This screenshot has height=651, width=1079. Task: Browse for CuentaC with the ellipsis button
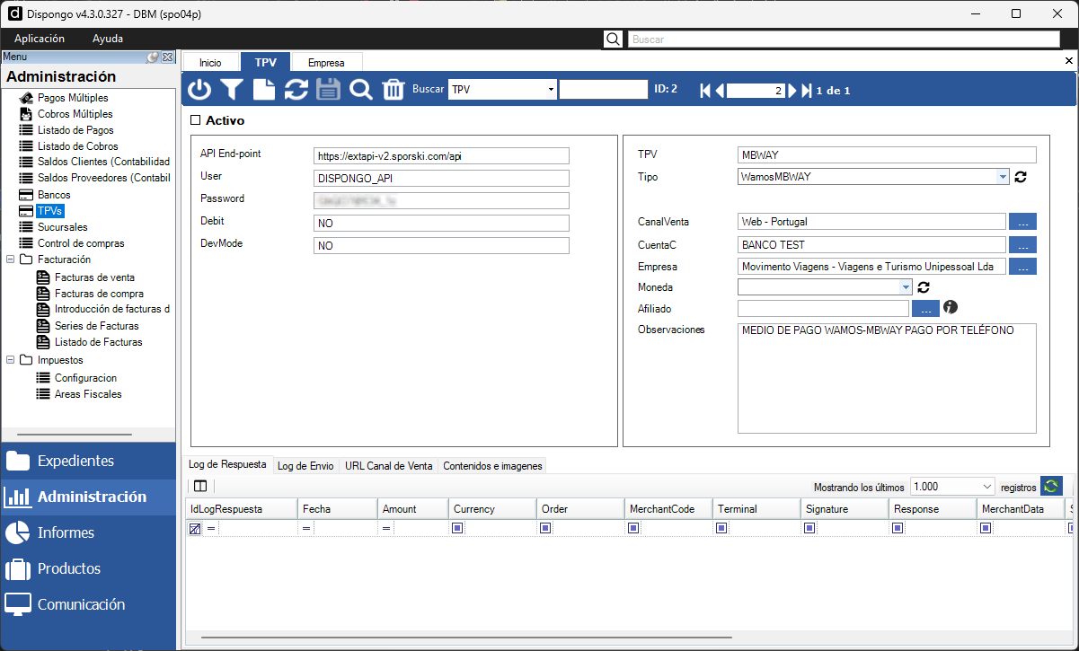click(x=1022, y=244)
